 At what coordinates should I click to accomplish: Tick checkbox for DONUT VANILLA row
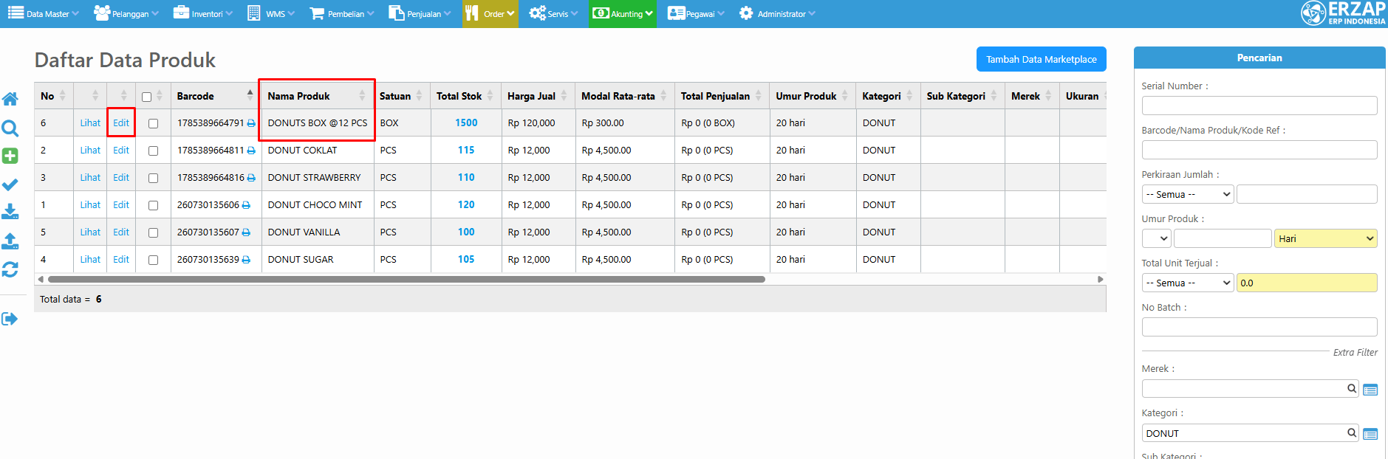(153, 232)
